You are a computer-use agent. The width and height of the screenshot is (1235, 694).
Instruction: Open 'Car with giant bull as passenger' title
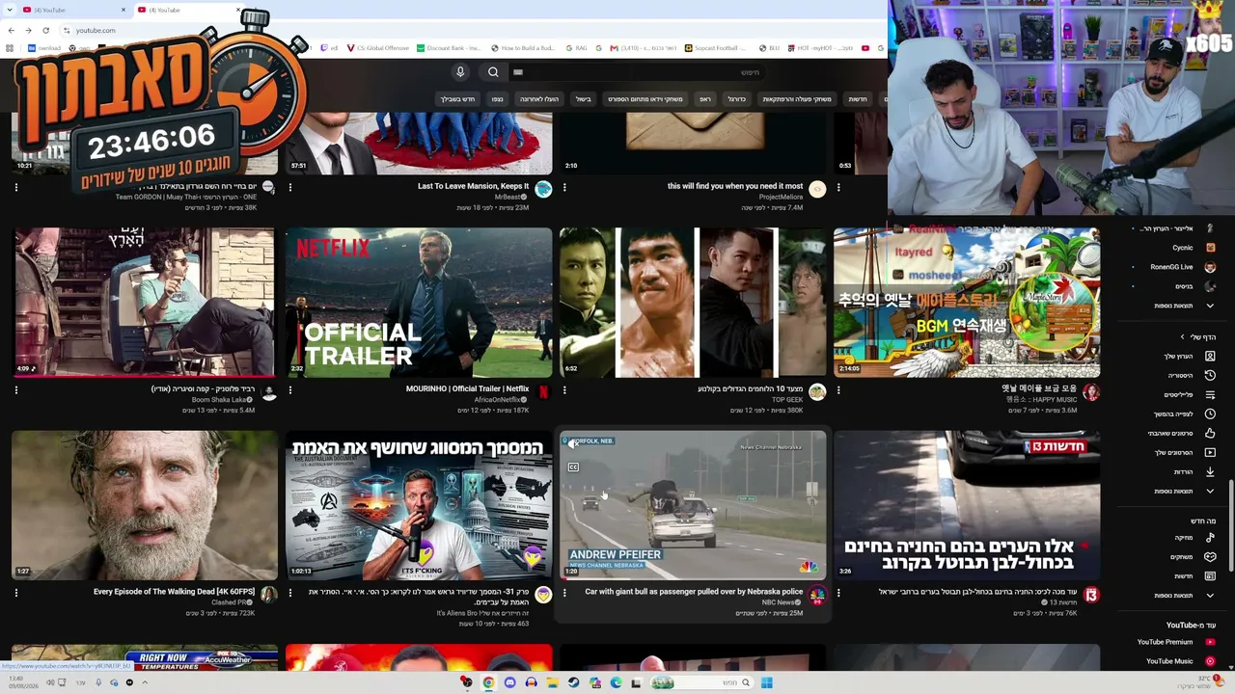tap(694, 592)
